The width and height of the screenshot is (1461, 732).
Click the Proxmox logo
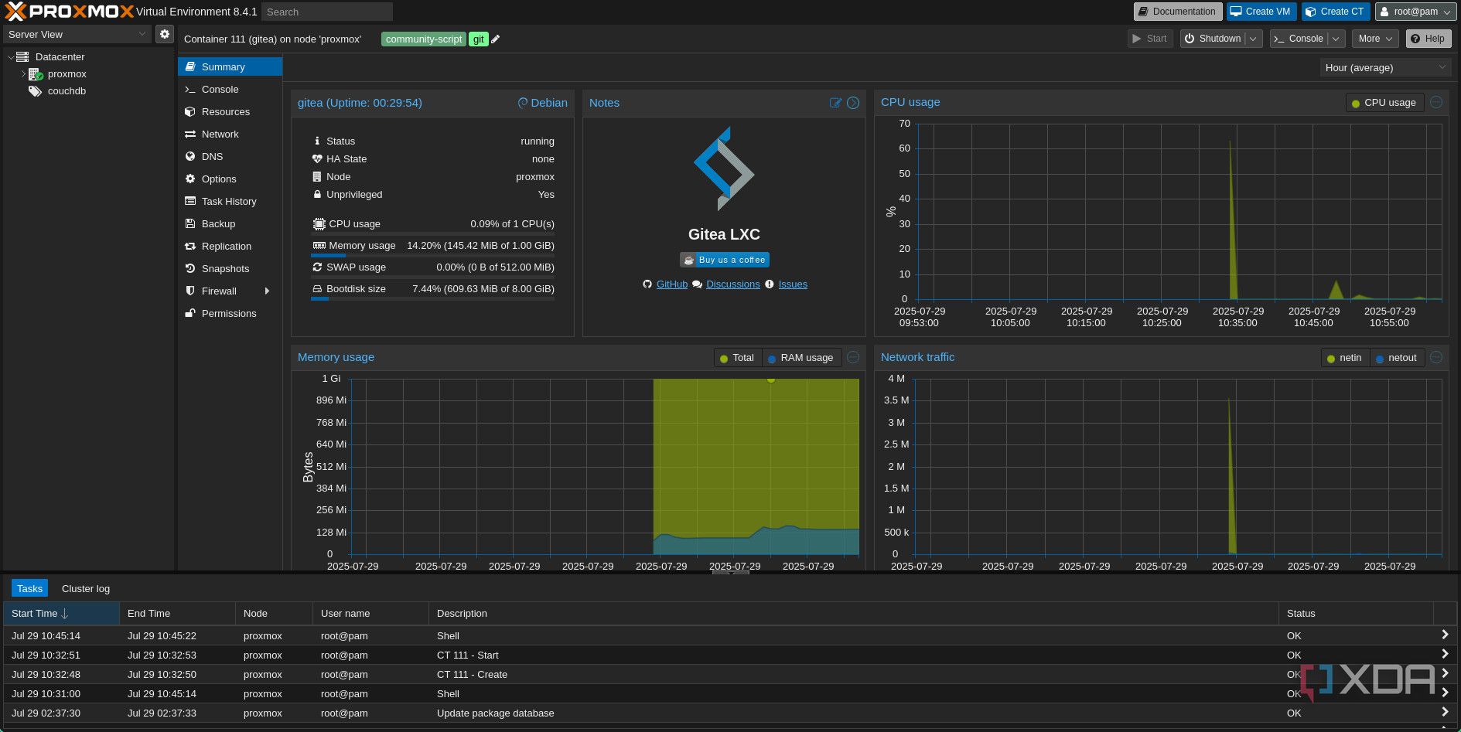[70, 12]
